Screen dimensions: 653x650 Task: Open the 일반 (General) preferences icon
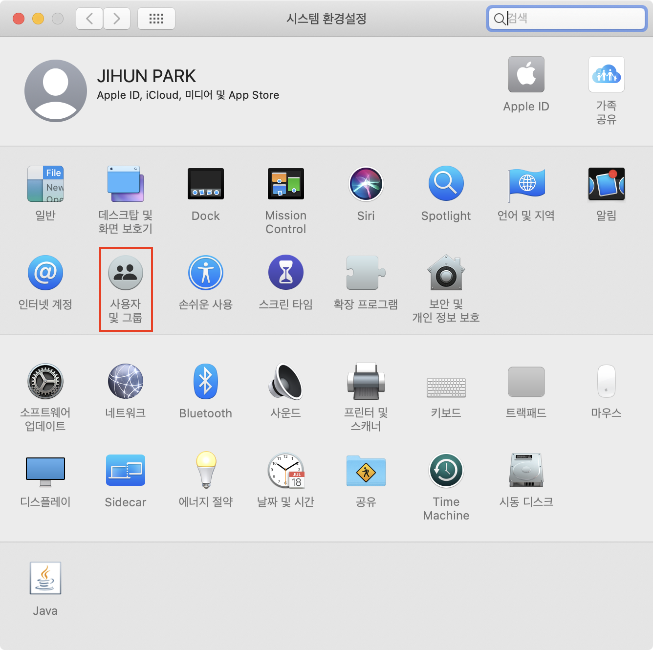click(x=45, y=184)
